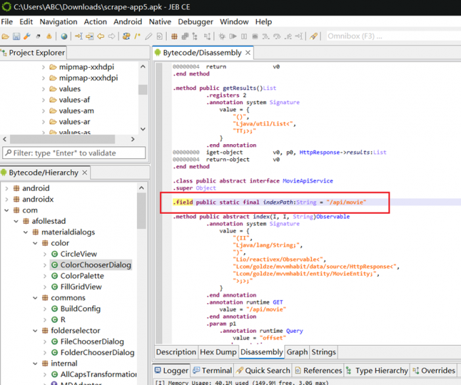Collapse the afollestad package node

pyautogui.click(x=16, y=221)
